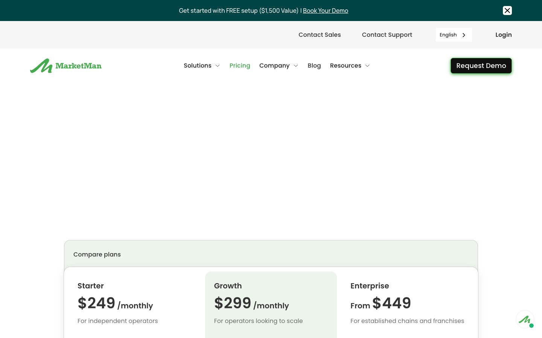Click 'For independent operators' text
Image resolution: width=542 pixels, height=338 pixels.
(x=118, y=321)
